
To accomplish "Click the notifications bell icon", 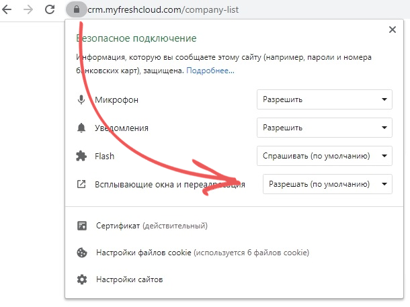I will coord(81,128).
